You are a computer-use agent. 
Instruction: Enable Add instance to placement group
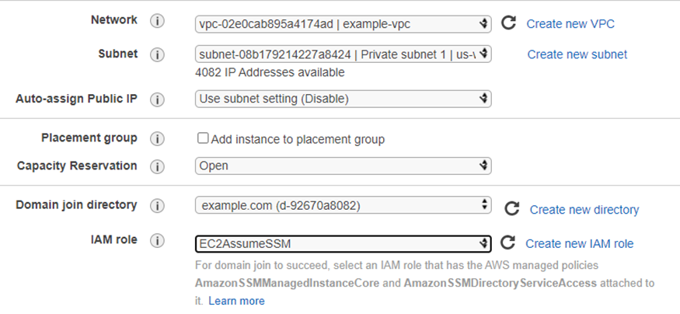(203, 138)
